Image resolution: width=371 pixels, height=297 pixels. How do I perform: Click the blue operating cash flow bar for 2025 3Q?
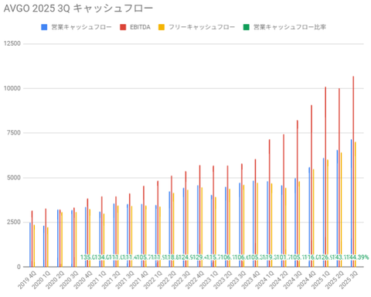point(351,203)
